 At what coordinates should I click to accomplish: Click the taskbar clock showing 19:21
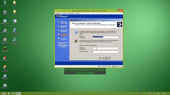tap(164, 93)
